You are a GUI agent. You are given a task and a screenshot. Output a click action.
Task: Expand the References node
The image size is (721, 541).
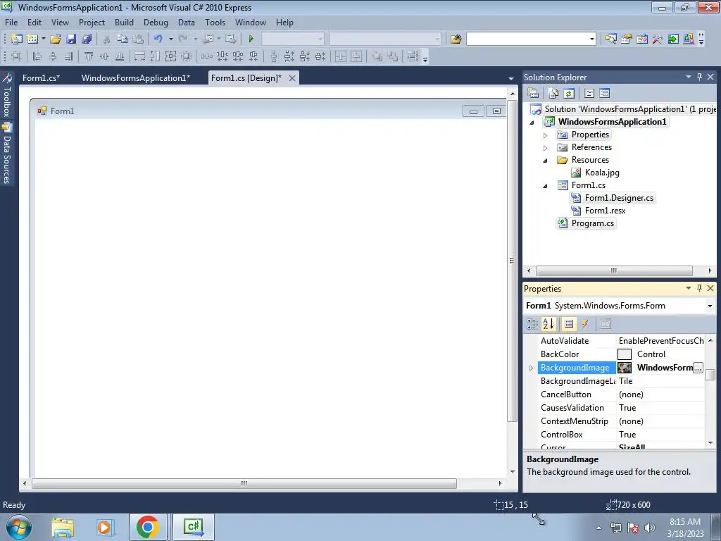pyautogui.click(x=546, y=148)
